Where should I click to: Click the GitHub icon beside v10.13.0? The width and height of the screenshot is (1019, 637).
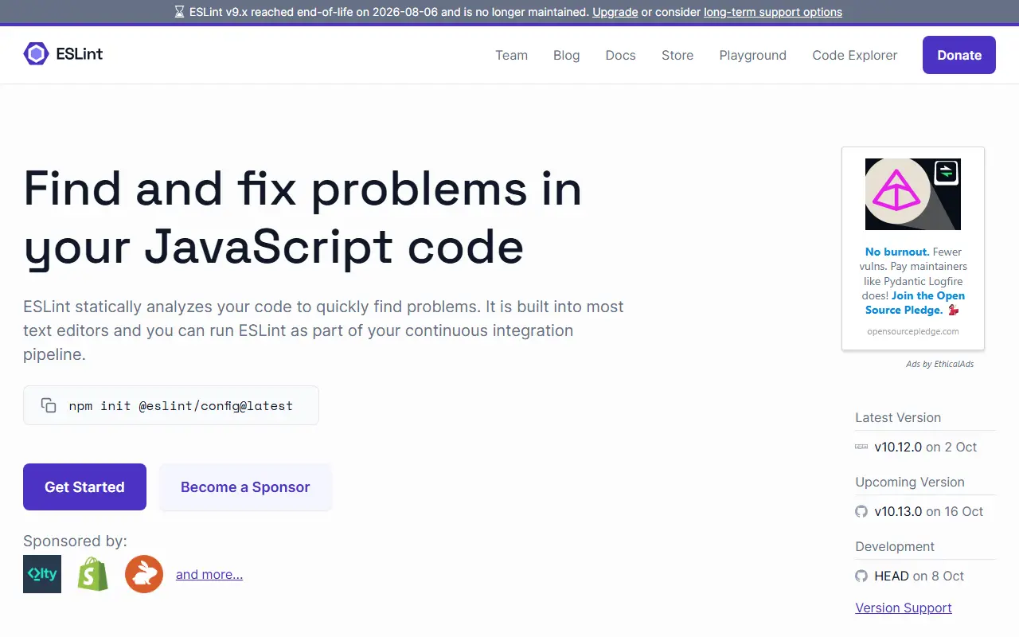tap(861, 511)
